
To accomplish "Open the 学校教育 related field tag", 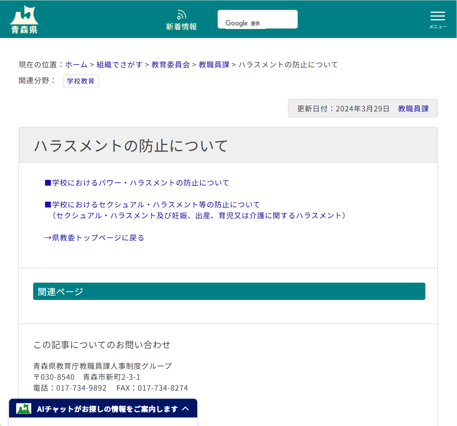I will coord(81,81).
